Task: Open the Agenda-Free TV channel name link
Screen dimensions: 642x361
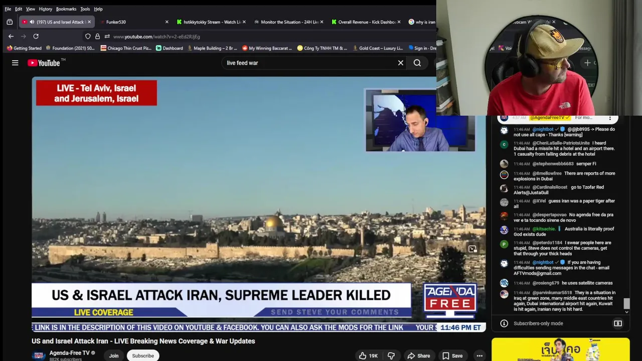Action: click(x=69, y=353)
